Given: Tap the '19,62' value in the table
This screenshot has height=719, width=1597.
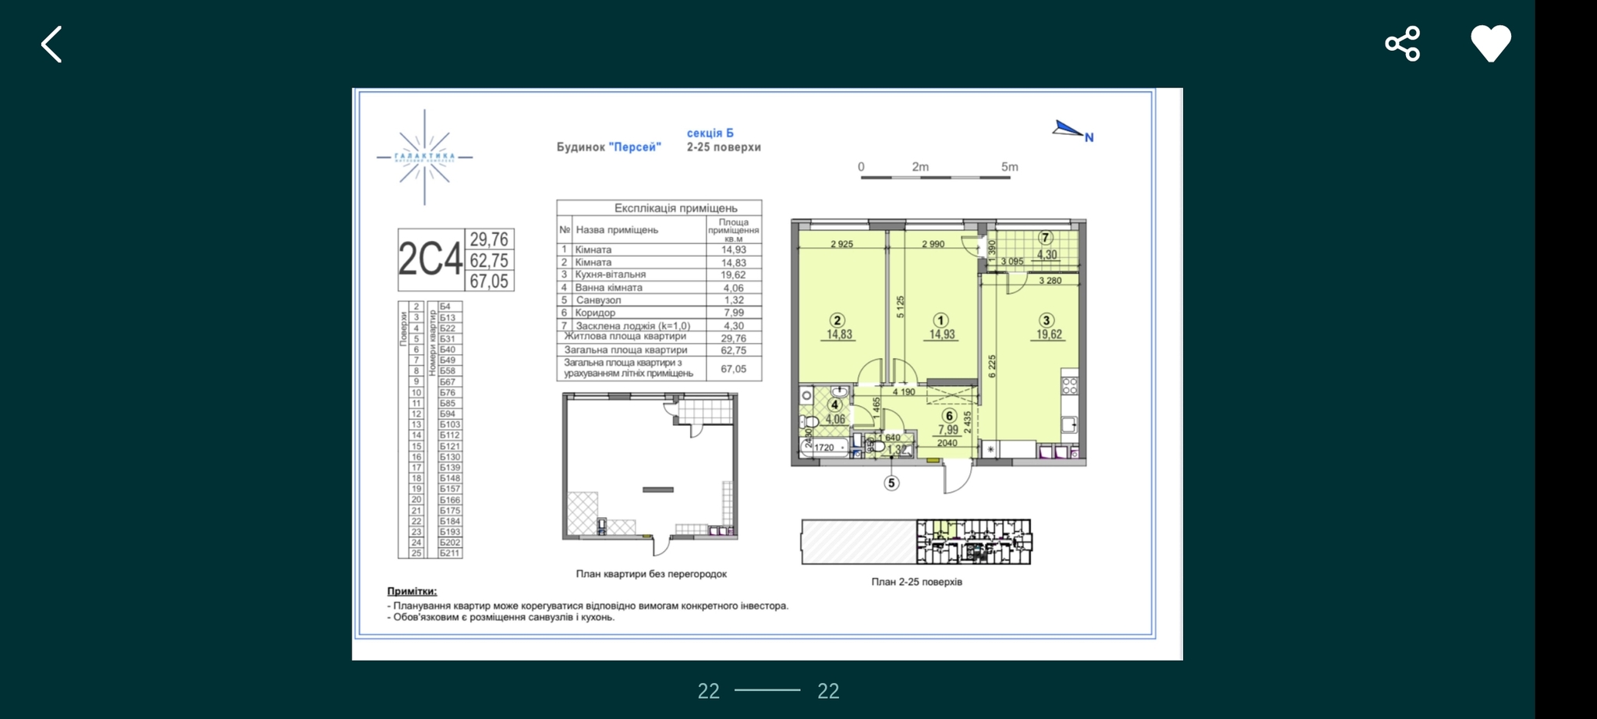Looking at the screenshot, I should (733, 274).
